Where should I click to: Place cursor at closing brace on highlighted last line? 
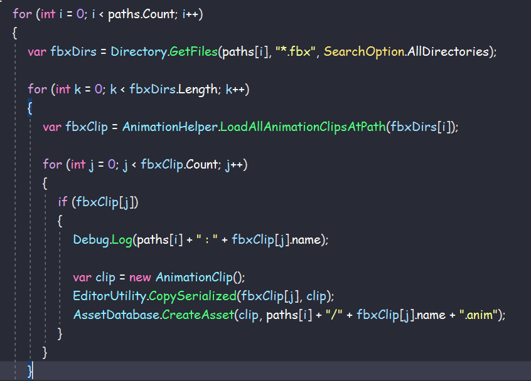(x=29, y=371)
